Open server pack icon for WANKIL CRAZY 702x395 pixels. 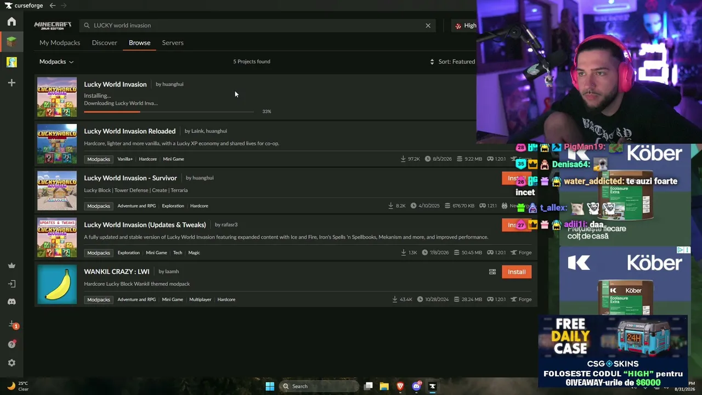tap(492, 272)
